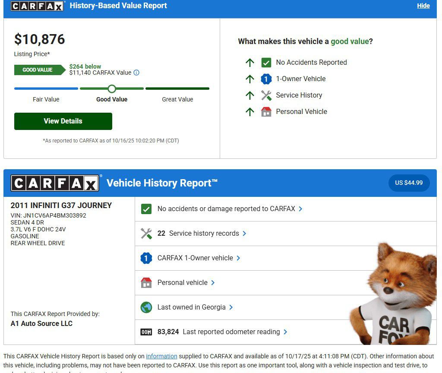
Task: Expand the Last reported odometer reading chevron
Action: pyautogui.click(x=285, y=332)
